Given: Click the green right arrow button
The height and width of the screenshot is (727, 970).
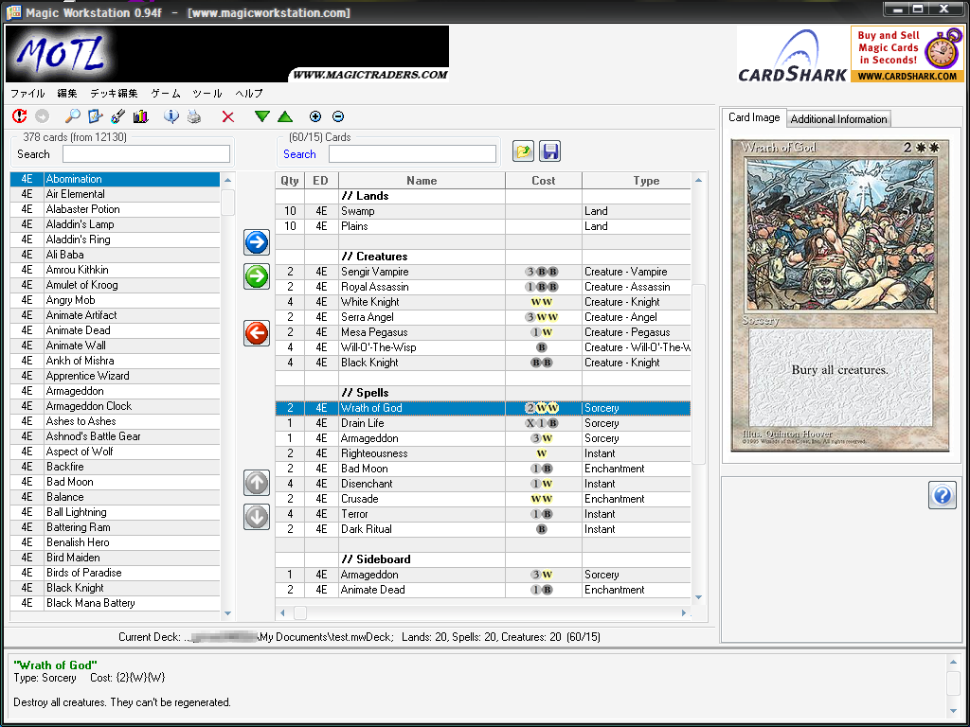Looking at the screenshot, I should click(257, 276).
